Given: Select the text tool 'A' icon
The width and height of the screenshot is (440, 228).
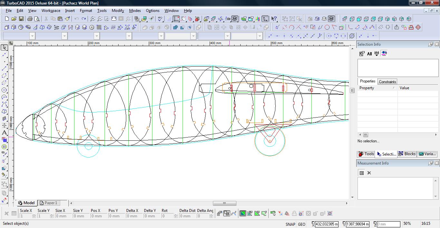Looking at the screenshot, I should [4, 133].
